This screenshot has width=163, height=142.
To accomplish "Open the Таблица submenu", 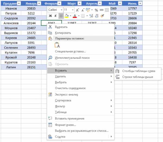I will point(81,112).
